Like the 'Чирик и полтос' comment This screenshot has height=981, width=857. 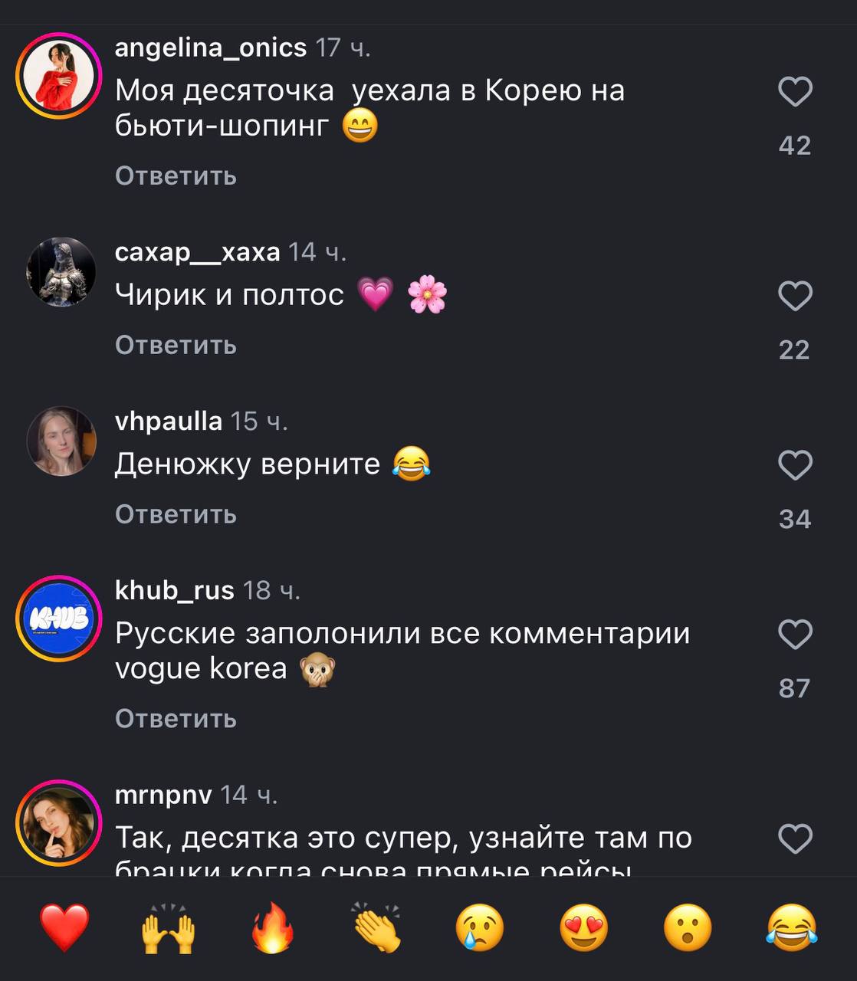(x=795, y=296)
